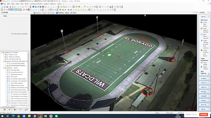This screenshot has height=118, width=211.
Task: Expand the Street Lighting guide section
Action: pyautogui.click(x=209, y=83)
